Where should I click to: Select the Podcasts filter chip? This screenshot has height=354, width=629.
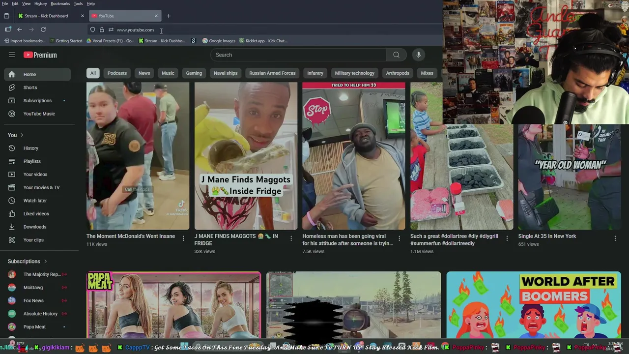117,73
